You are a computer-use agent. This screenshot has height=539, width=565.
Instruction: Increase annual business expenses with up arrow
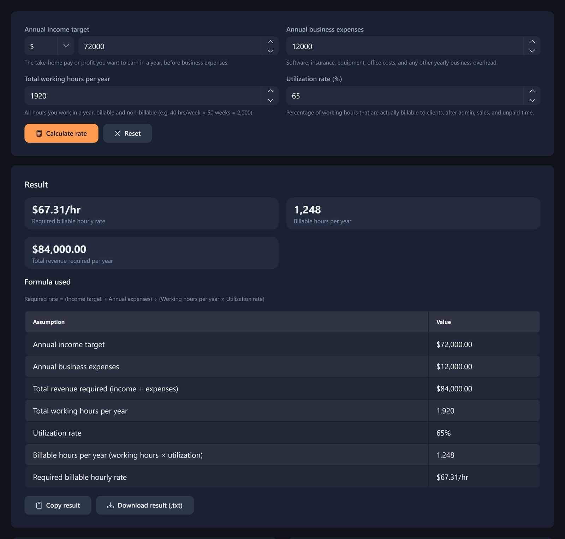click(532, 42)
